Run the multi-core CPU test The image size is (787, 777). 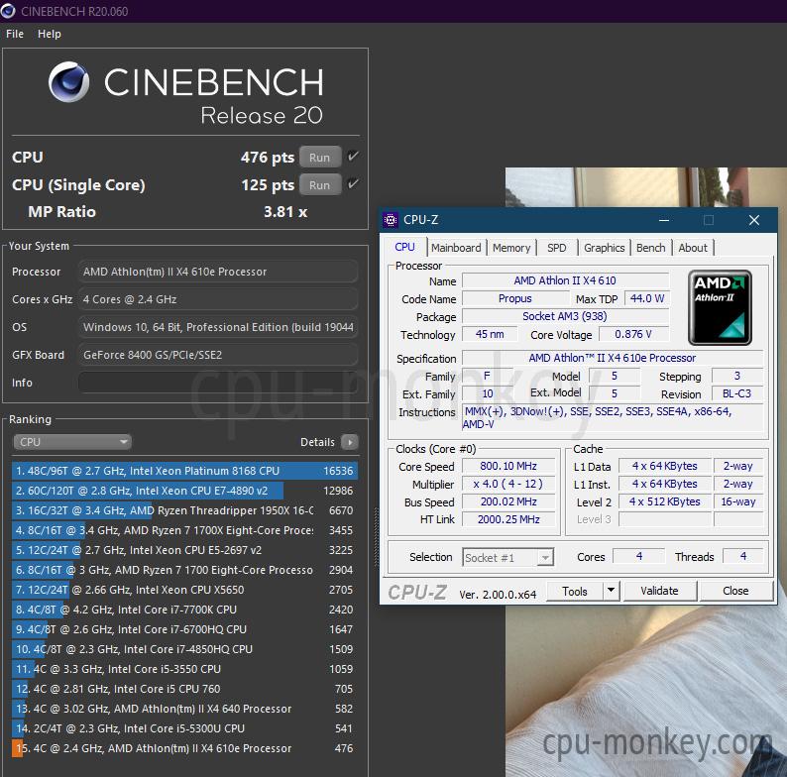coord(320,158)
